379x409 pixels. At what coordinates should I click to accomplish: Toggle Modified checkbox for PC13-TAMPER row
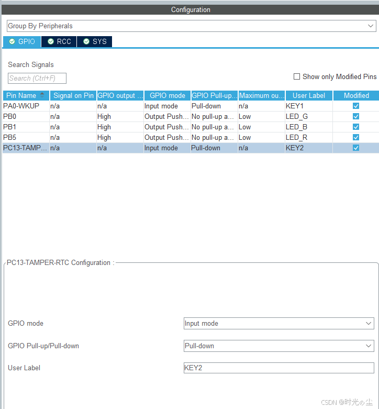click(356, 148)
